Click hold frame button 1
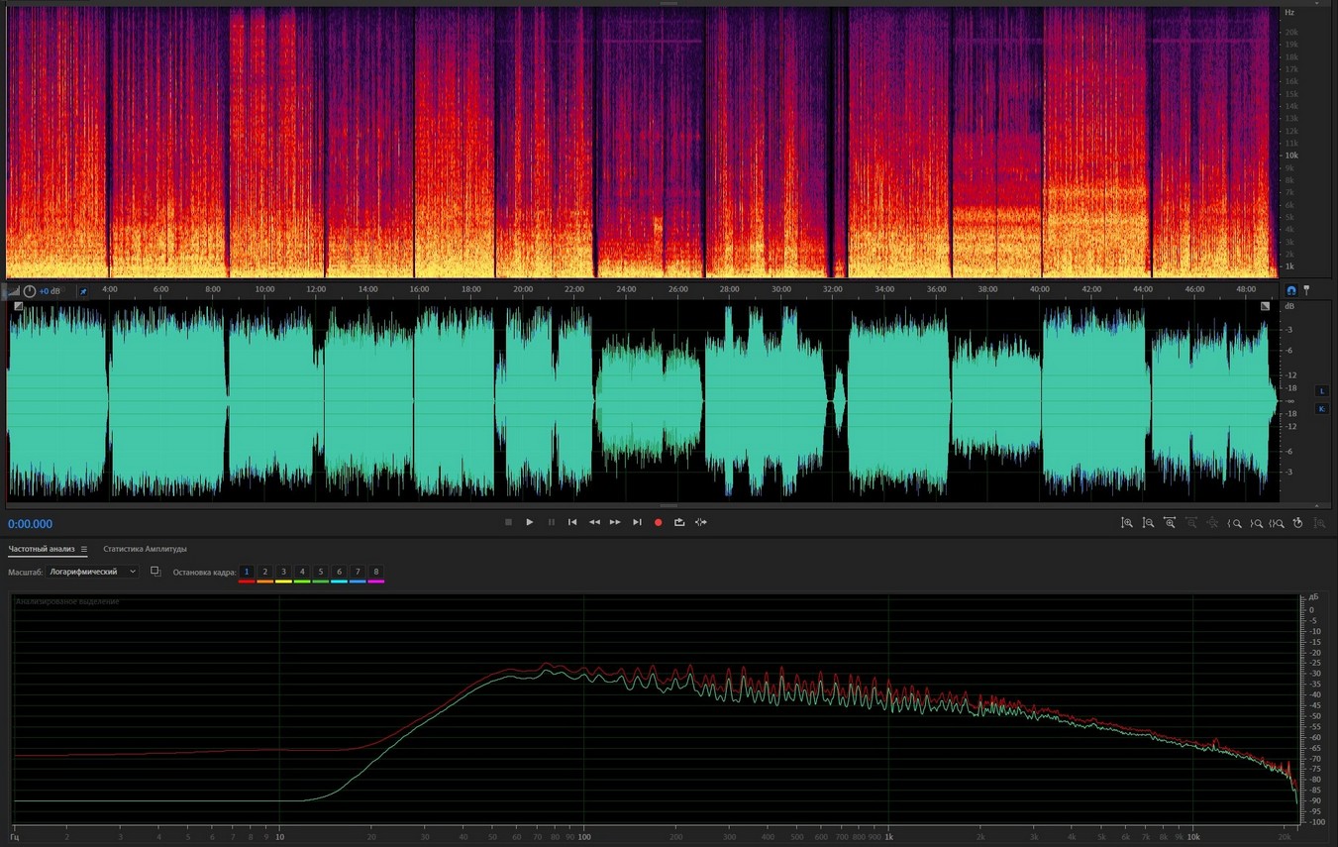This screenshot has width=1338, height=847. click(247, 572)
